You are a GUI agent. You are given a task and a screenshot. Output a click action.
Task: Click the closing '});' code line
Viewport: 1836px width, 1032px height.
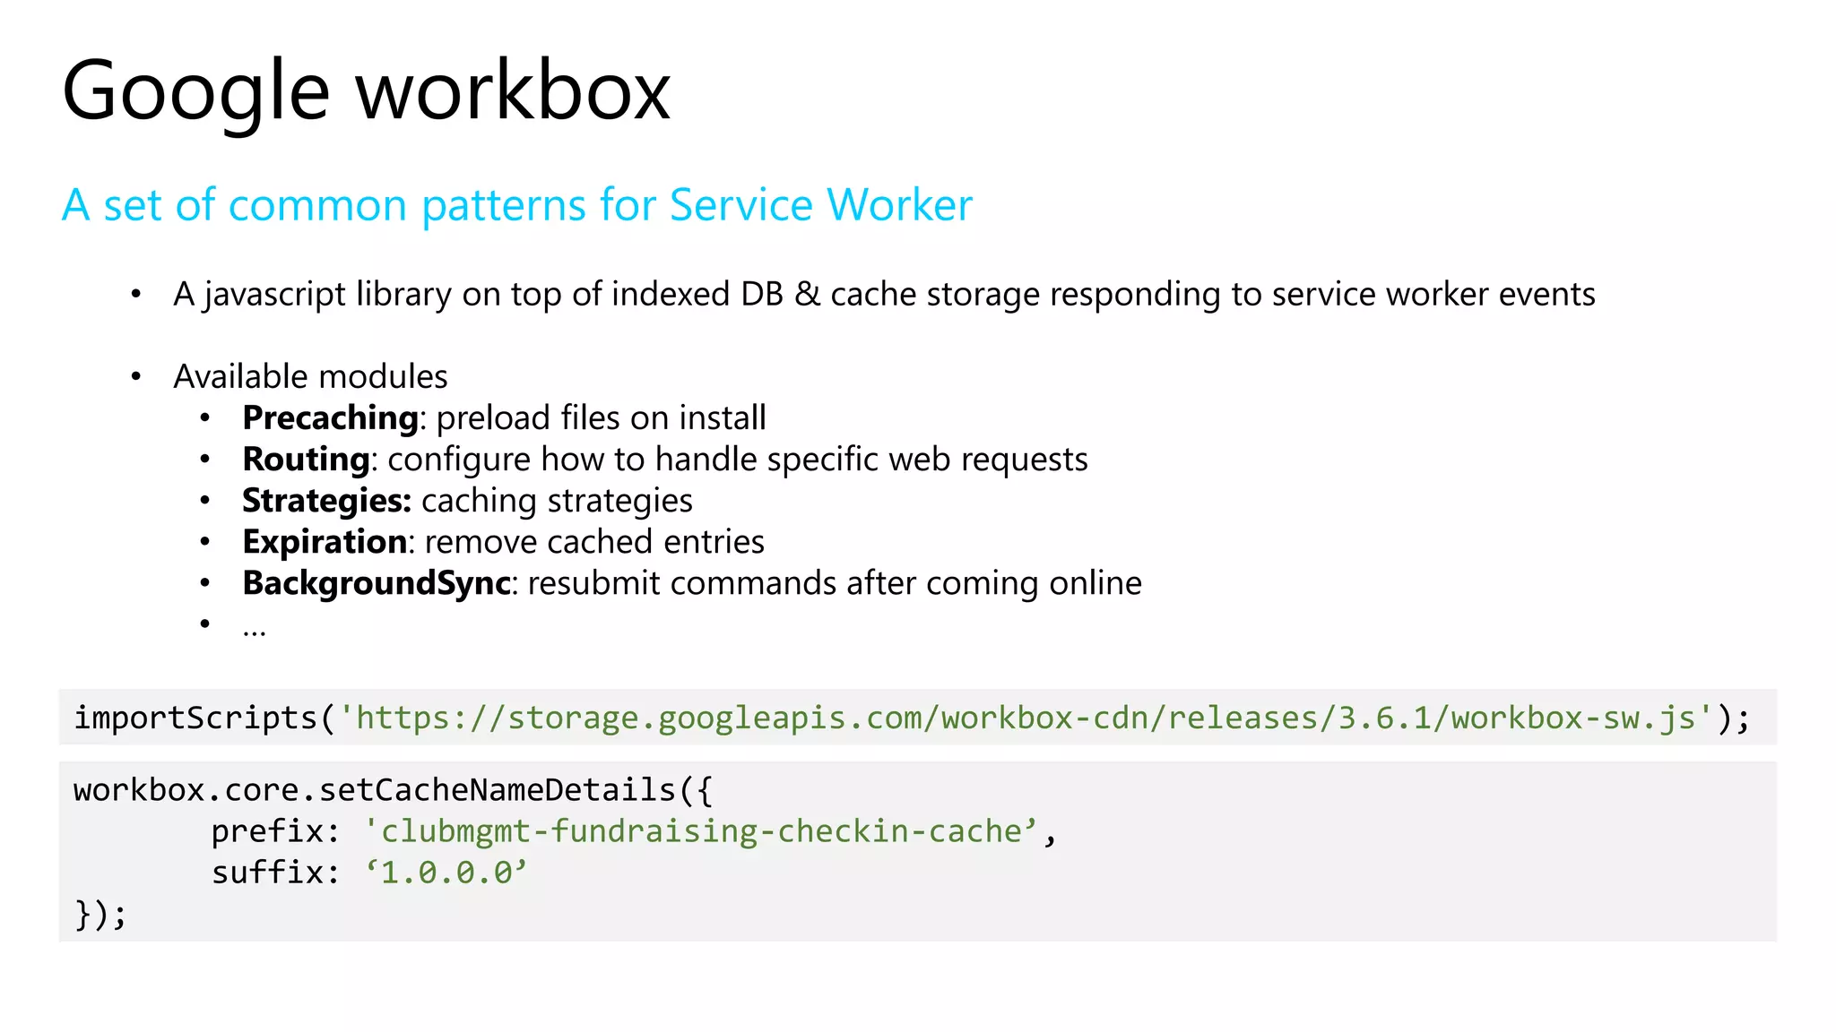pos(100,915)
